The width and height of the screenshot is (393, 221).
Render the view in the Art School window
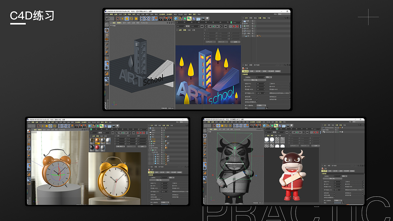click(x=161, y=18)
